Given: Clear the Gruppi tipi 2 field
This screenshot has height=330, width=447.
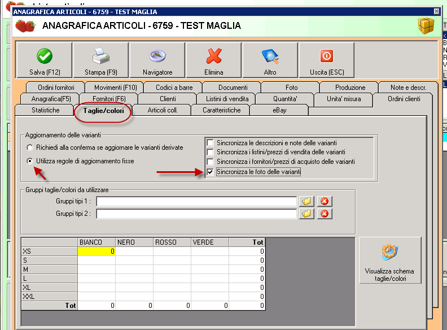Looking at the screenshot, I should coord(325,214).
